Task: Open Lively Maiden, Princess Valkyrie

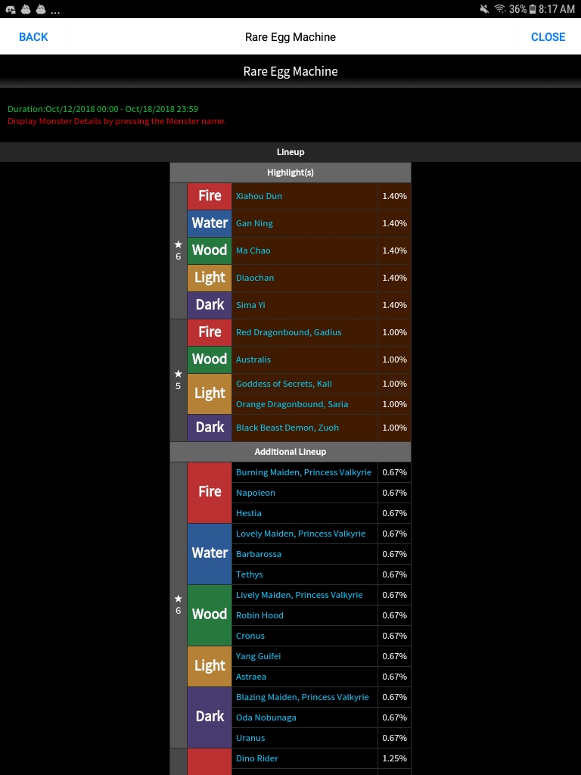Action: (x=299, y=595)
